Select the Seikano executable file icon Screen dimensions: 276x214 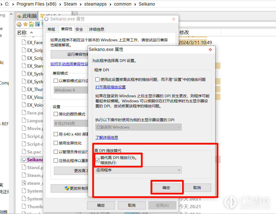[24, 160]
